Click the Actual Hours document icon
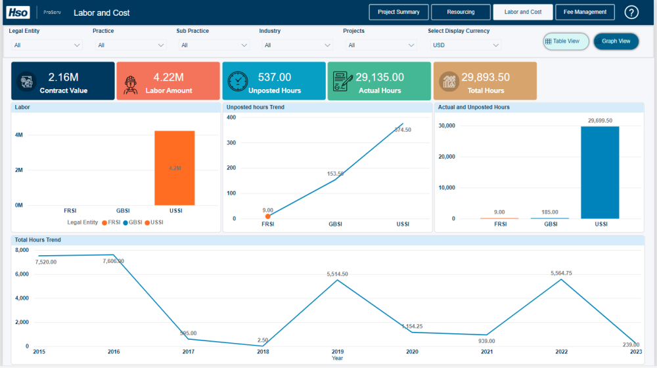657x368 pixels. [342, 81]
